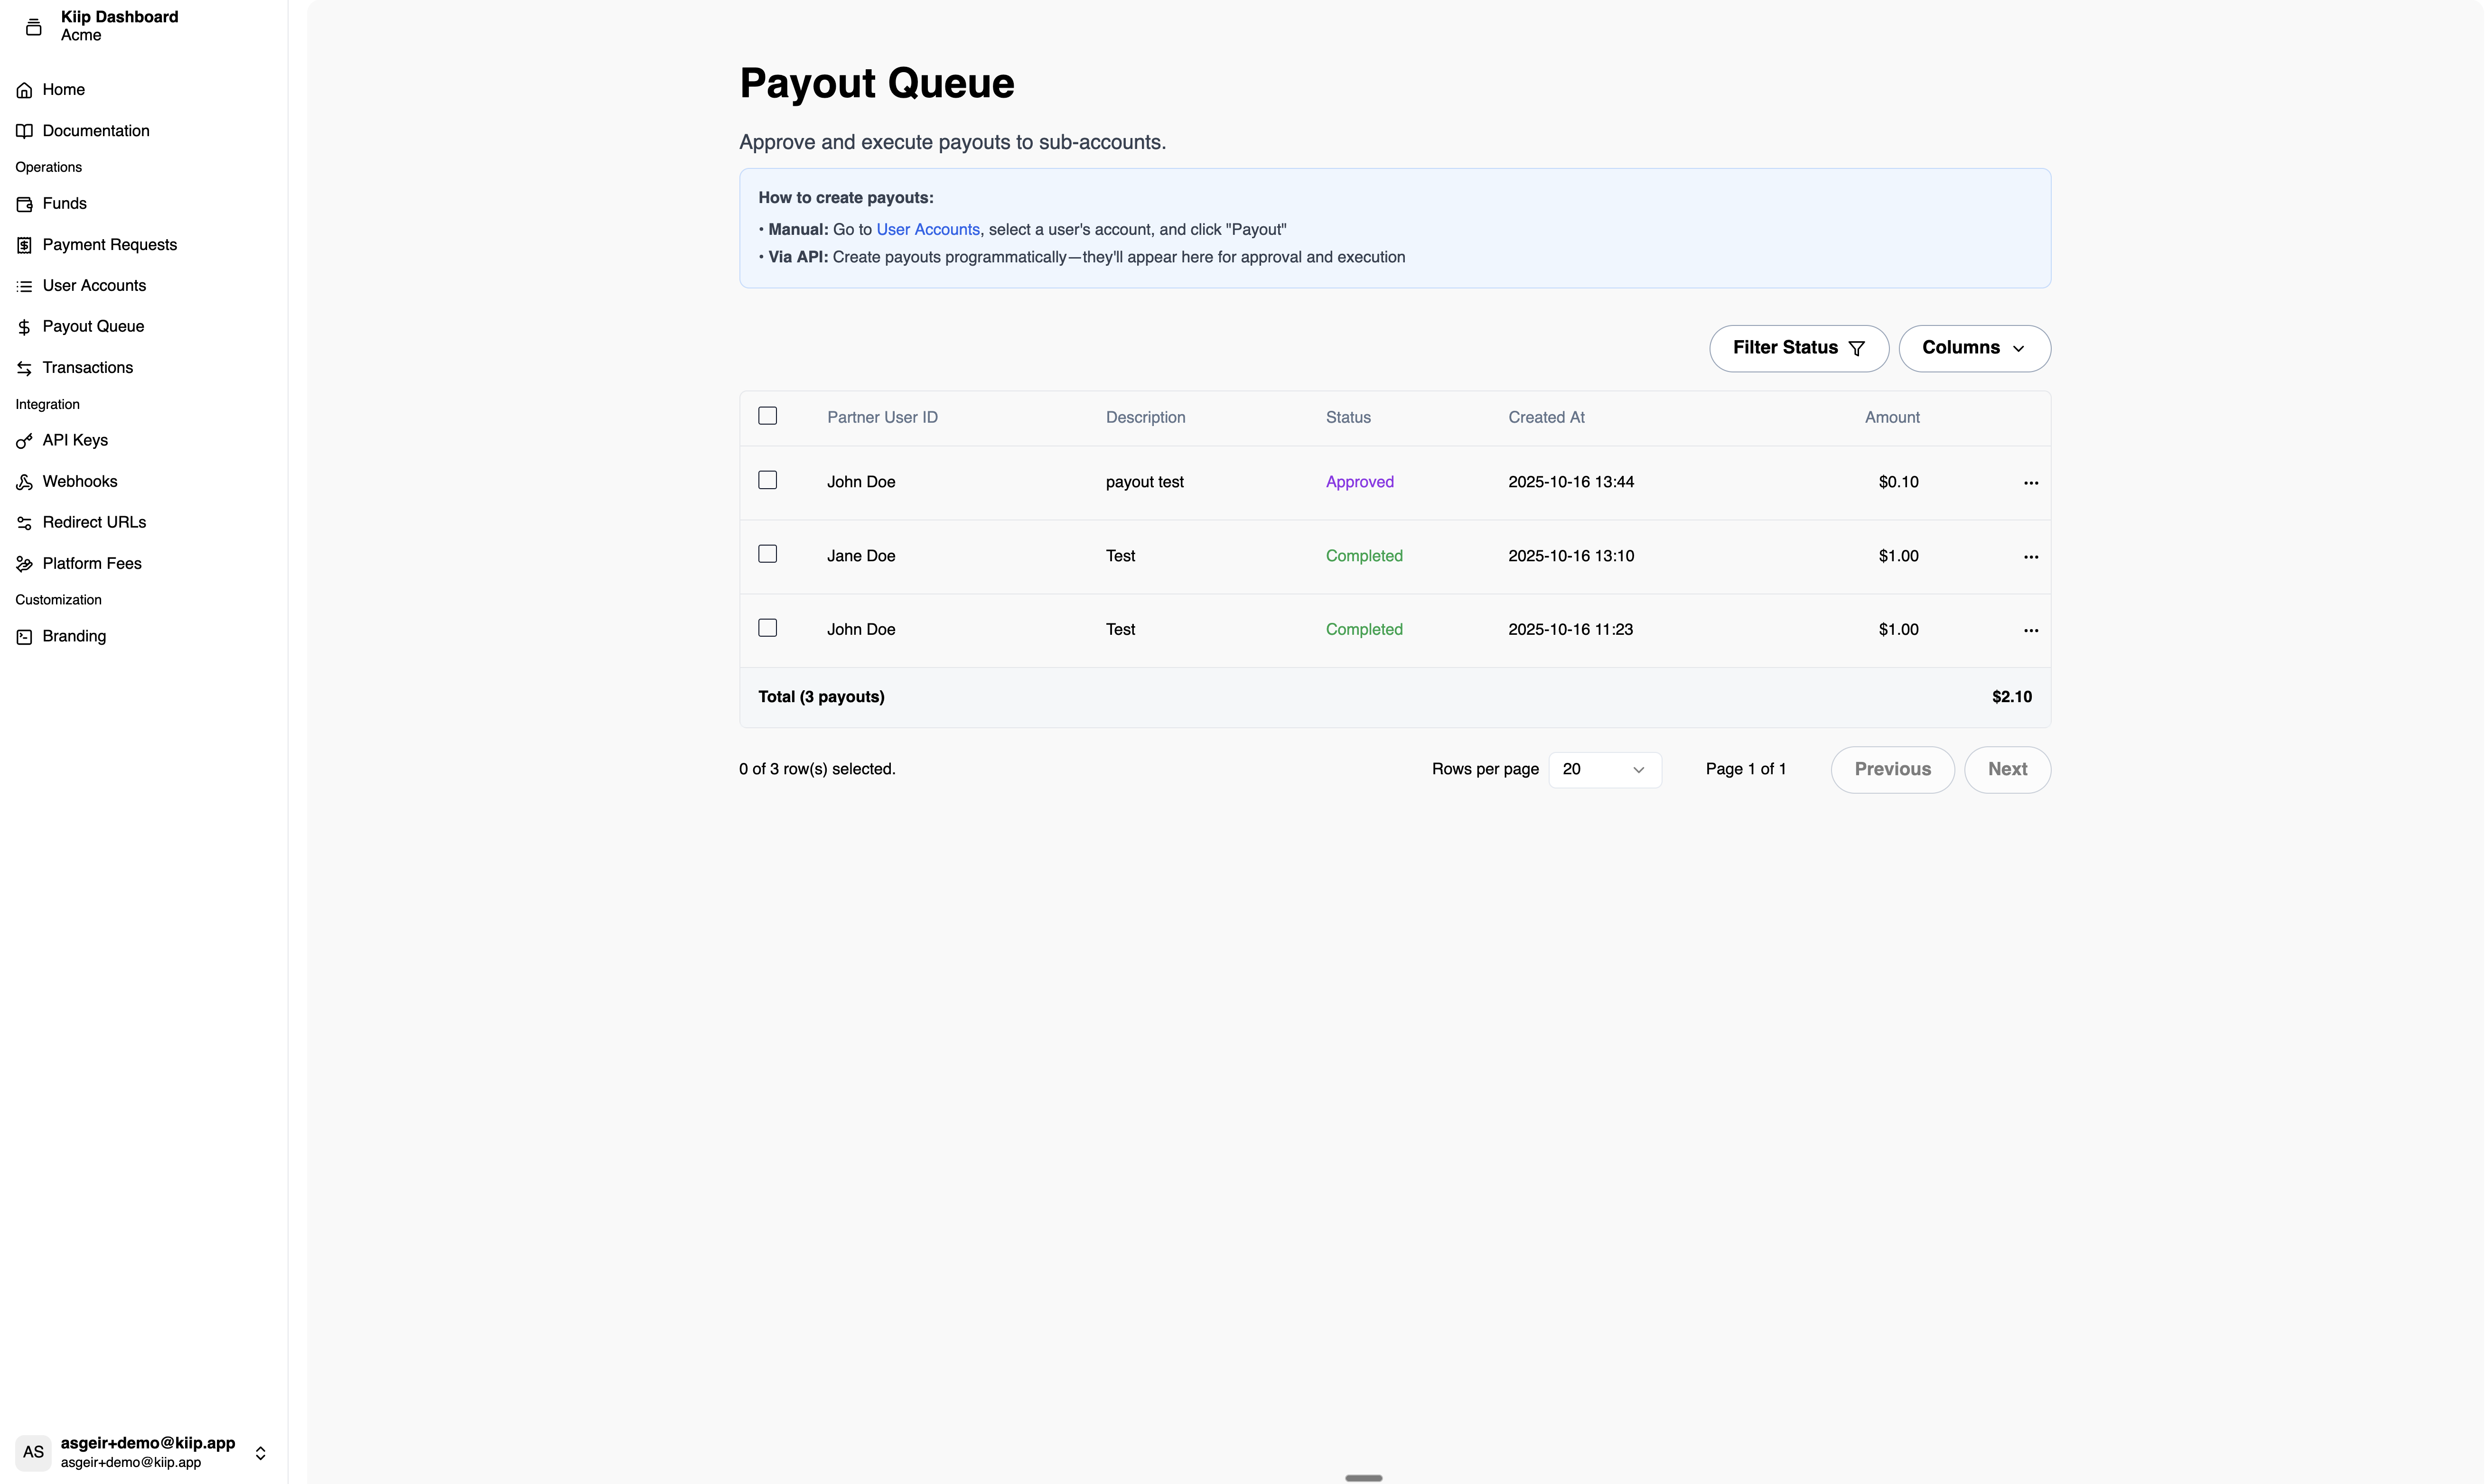
Task: Click the Platform Fees icon
Action: (24, 564)
